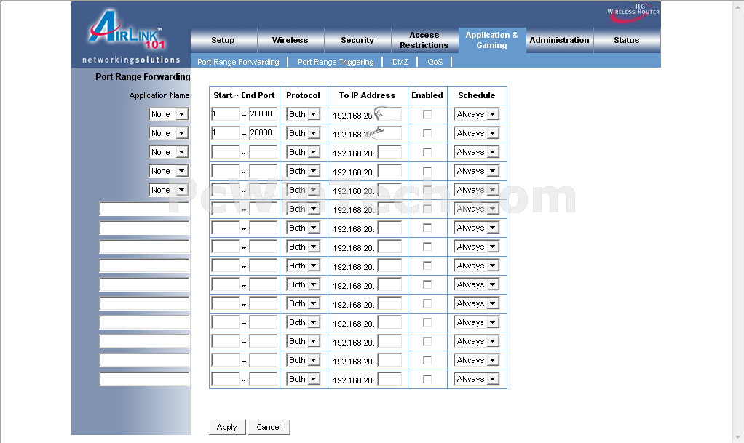744x443 pixels.
Task: Click end port 28000 in first row
Action: [x=264, y=113]
